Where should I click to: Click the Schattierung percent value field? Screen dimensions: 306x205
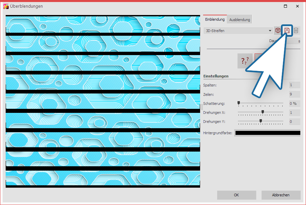295,104
